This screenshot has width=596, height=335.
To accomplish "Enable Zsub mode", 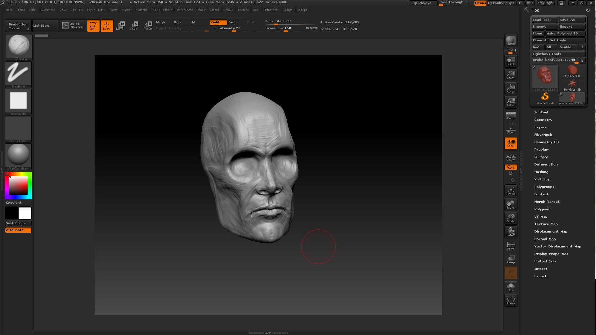I will point(235,22).
